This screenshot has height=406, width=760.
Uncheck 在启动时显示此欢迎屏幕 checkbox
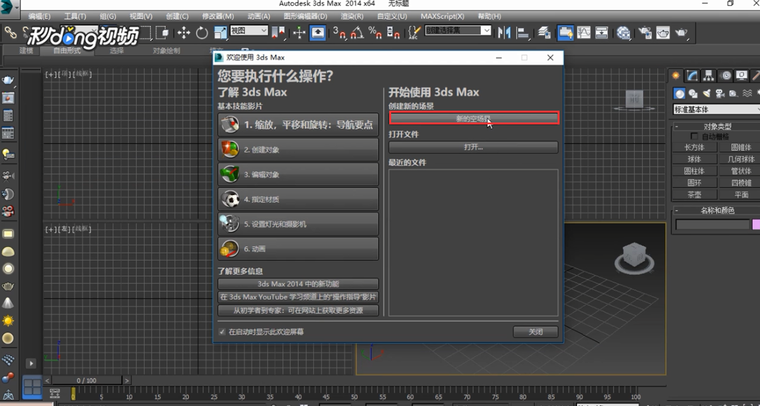point(222,332)
